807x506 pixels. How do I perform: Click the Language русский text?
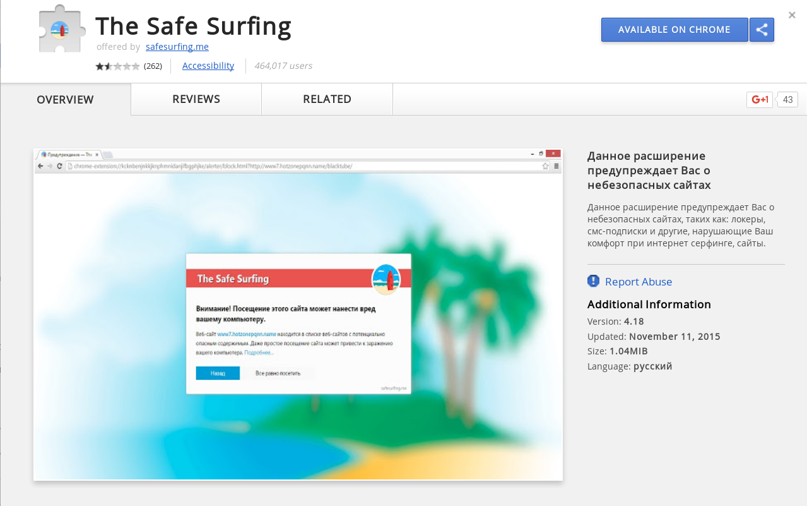point(630,366)
